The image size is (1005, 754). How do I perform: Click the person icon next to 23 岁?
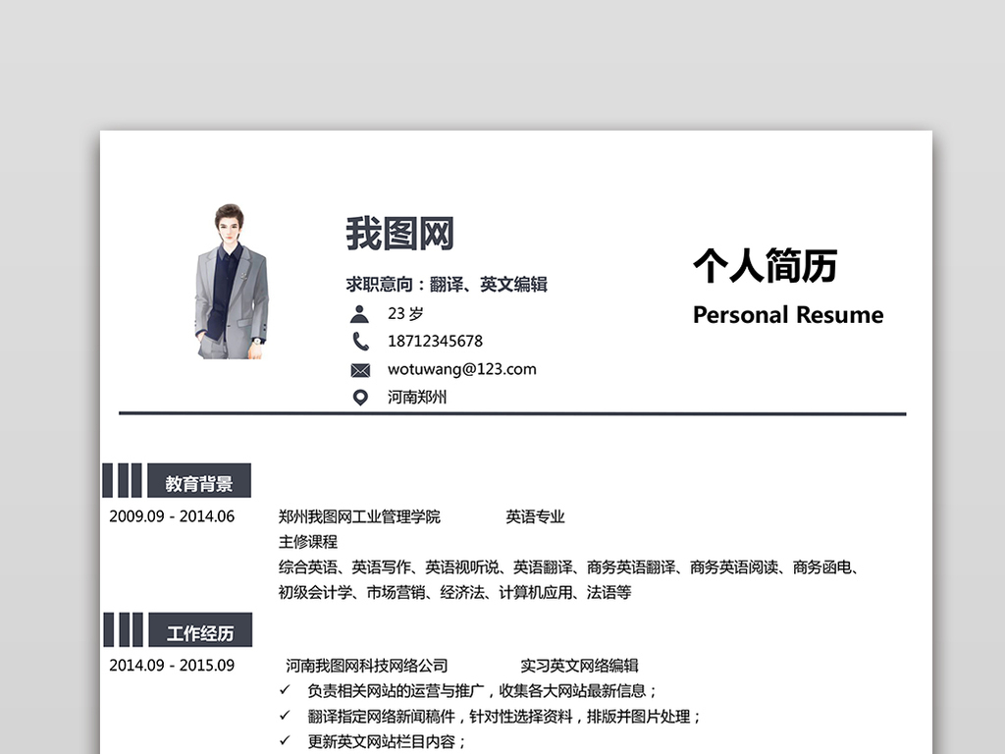(x=360, y=313)
